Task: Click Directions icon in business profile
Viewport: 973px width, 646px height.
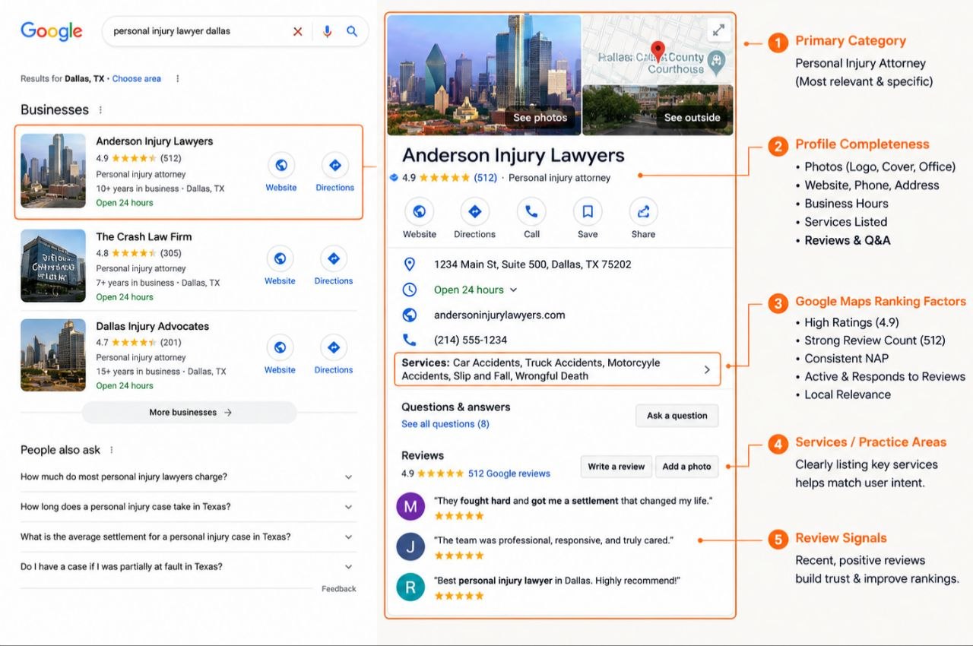Action: click(x=474, y=211)
